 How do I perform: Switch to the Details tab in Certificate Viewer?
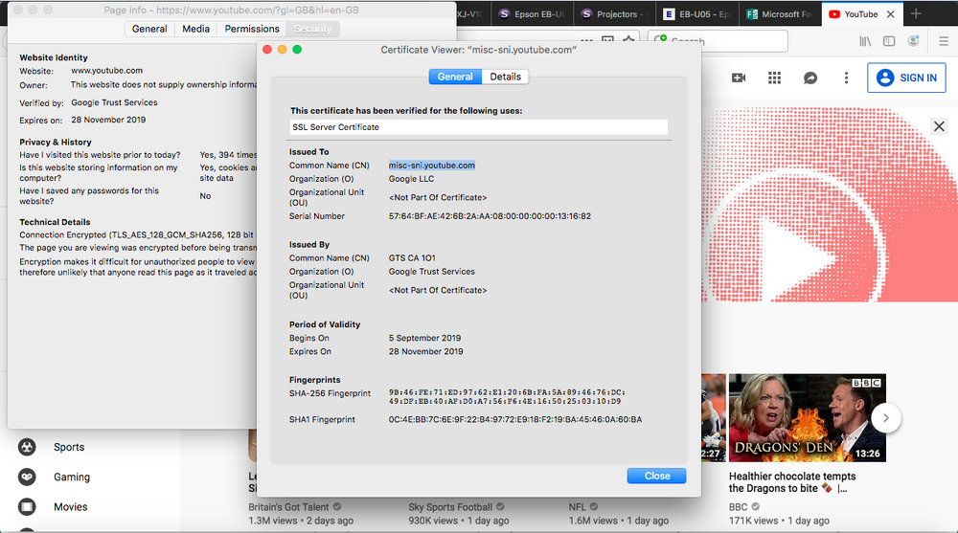click(x=505, y=77)
